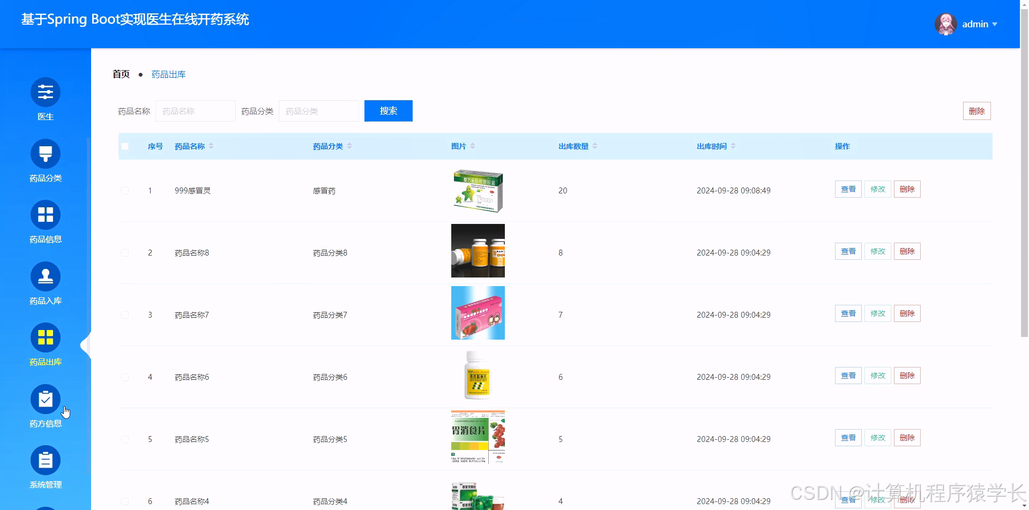The width and height of the screenshot is (1029, 510).
Task: Select the 医生 sidebar icon
Action: [x=46, y=99]
